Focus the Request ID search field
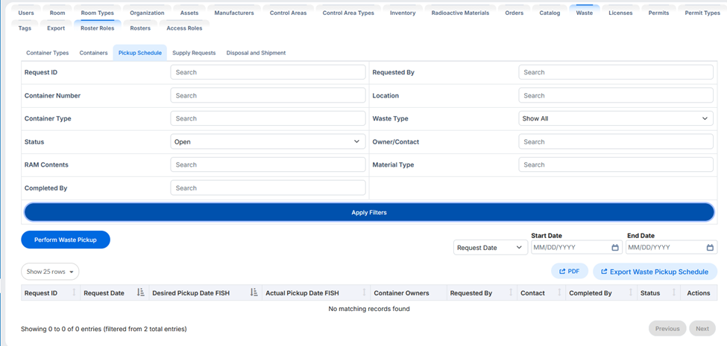The image size is (727, 346). coord(268,72)
